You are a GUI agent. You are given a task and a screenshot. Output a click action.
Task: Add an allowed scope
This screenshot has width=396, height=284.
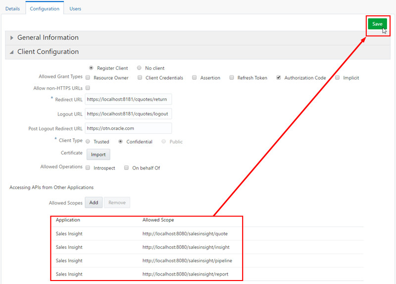(x=94, y=203)
